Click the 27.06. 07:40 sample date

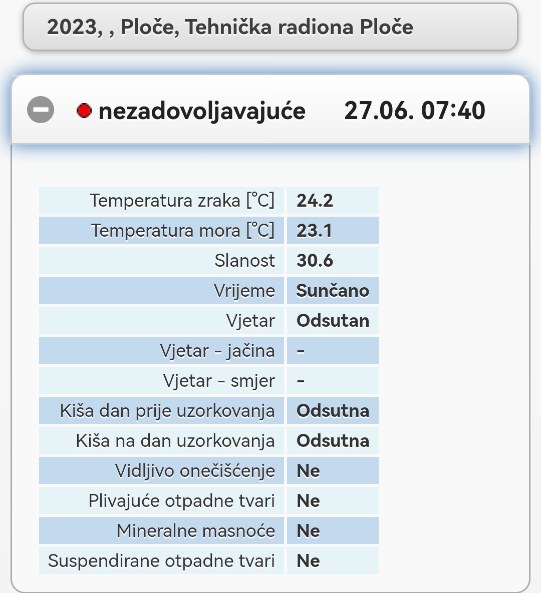[x=415, y=111]
